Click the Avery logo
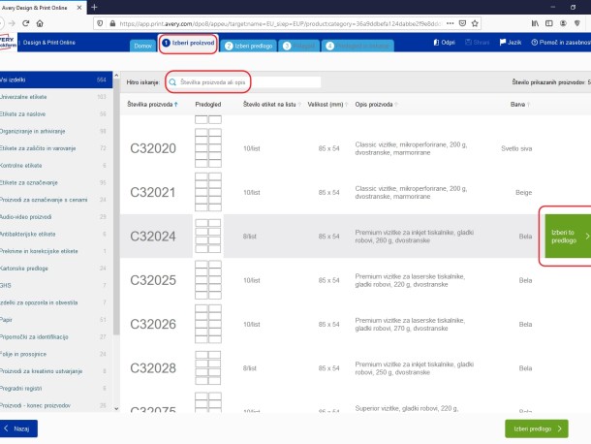 [8, 43]
